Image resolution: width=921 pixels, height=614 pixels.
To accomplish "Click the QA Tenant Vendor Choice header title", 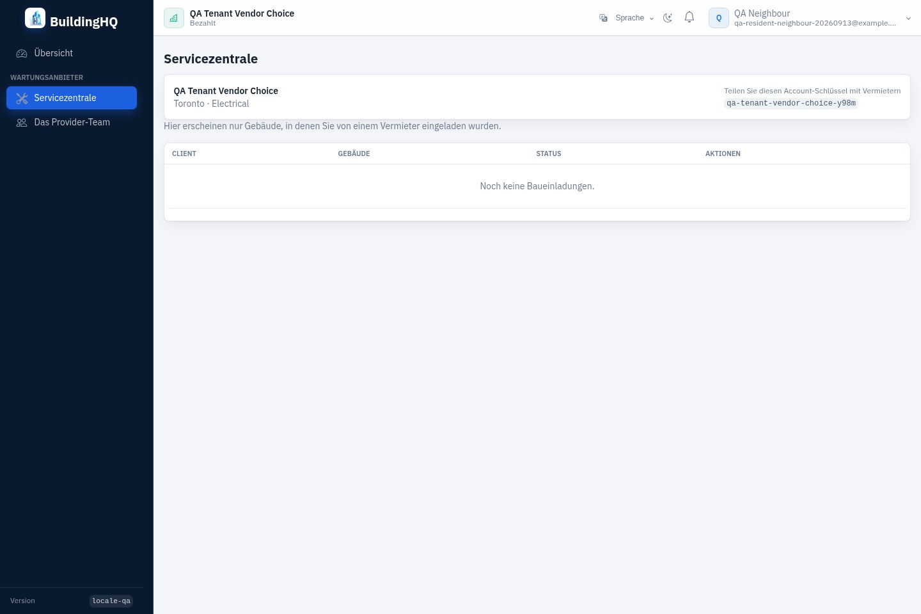I will pos(242,13).
